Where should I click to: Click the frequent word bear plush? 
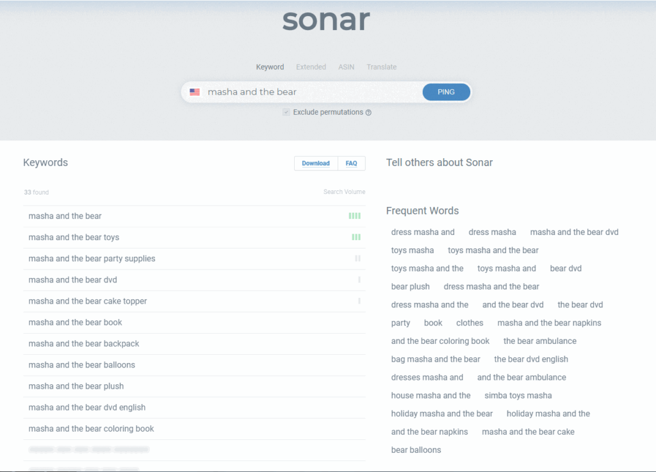tap(410, 287)
